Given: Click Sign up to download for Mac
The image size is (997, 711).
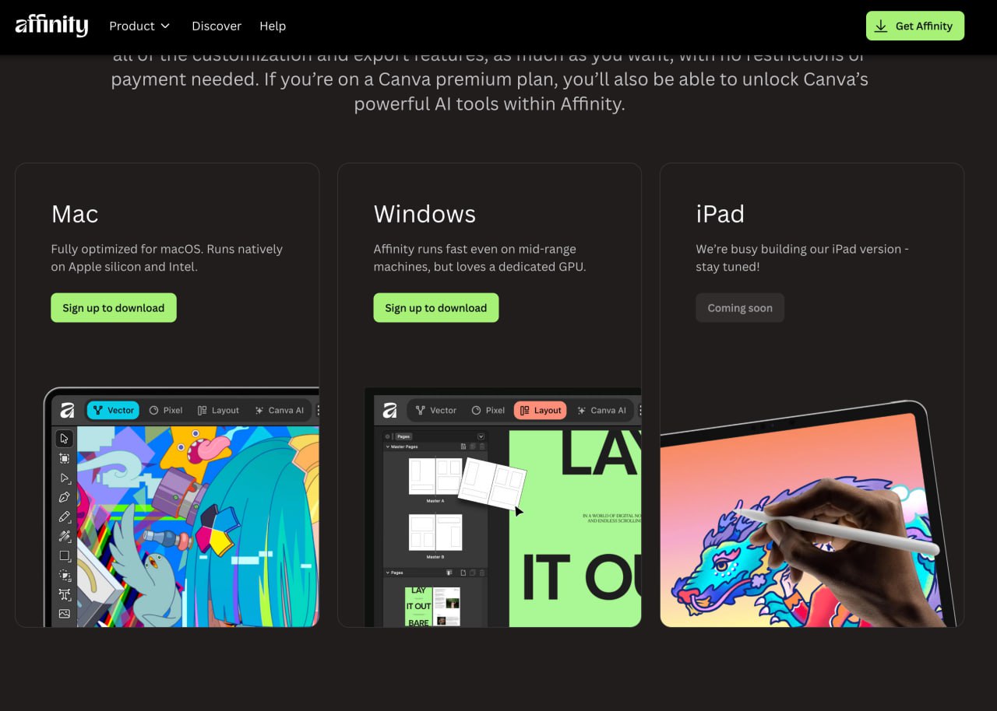Looking at the screenshot, I should click(114, 307).
